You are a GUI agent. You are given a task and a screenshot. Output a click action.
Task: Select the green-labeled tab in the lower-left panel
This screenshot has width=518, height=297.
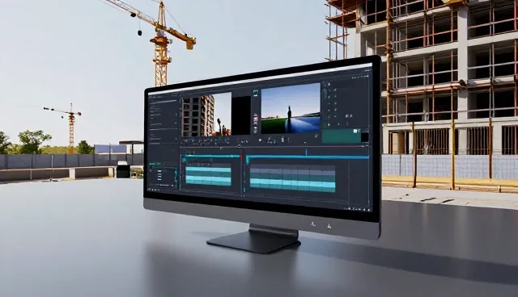[155, 164]
